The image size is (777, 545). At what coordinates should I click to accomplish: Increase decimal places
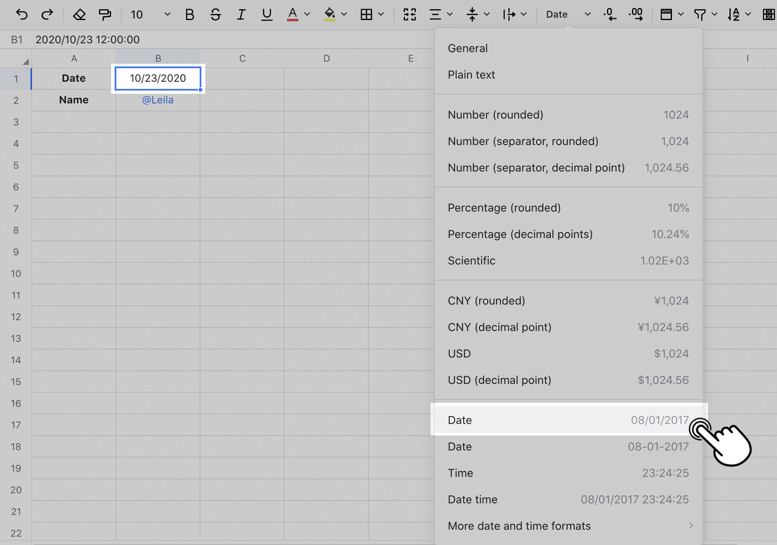[636, 15]
